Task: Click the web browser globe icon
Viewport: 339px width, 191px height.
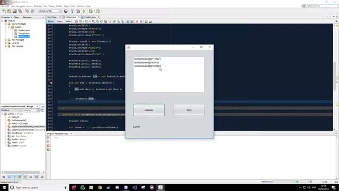Action: click(x=66, y=11)
